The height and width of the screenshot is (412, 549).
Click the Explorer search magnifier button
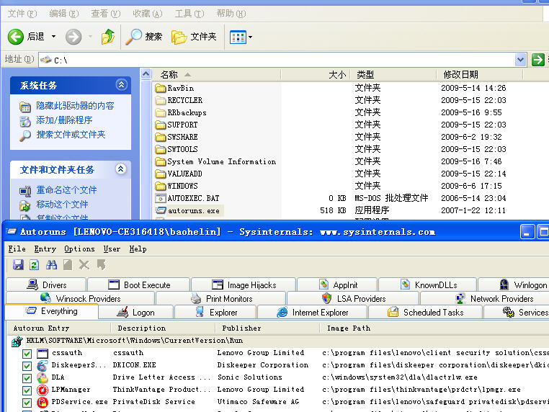tap(143, 37)
